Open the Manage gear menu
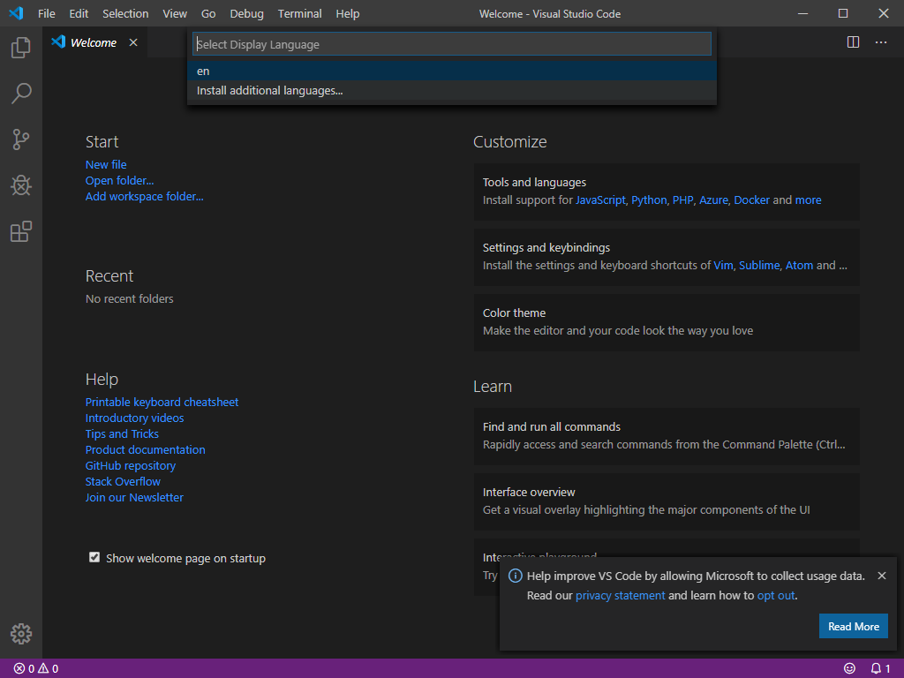Screen dimensions: 904x678 point(21,633)
